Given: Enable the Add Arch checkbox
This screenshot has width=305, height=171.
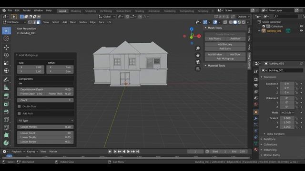Looking at the screenshot, I should [19, 114].
